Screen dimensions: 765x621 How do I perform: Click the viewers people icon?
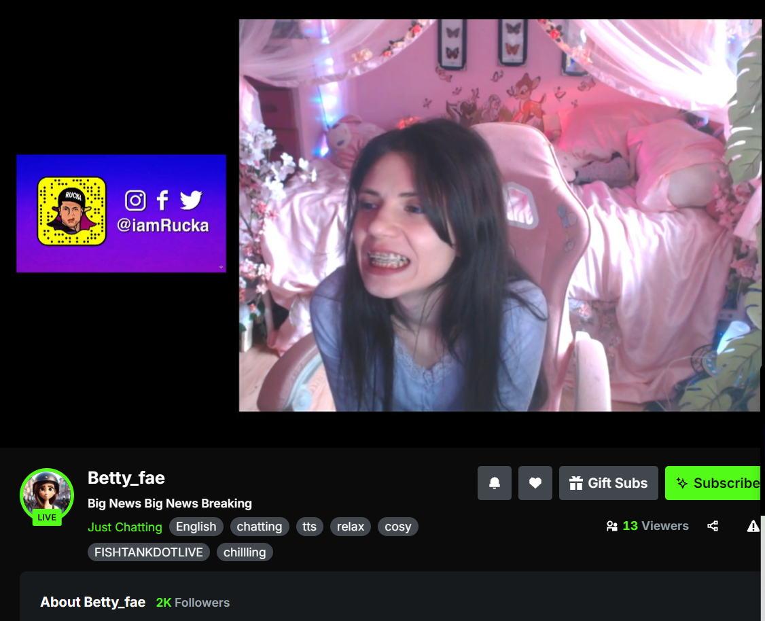[x=612, y=526]
